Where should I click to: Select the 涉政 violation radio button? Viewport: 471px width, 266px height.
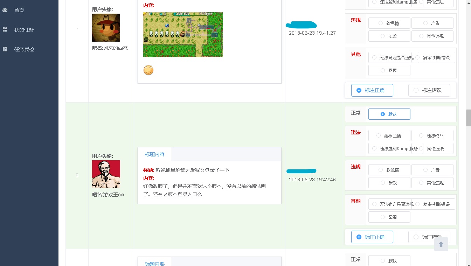click(x=389, y=182)
